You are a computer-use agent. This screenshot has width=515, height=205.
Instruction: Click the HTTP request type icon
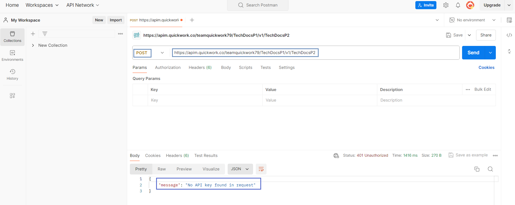point(137,35)
